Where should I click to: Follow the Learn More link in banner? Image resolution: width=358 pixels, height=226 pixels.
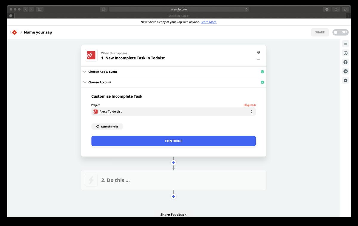tap(209, 22)
